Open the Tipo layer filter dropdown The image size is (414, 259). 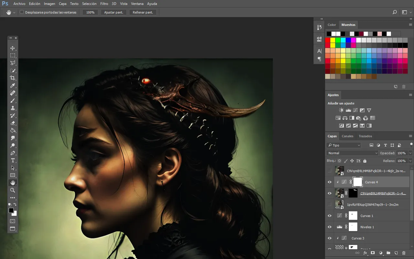(x=343, y=145)
